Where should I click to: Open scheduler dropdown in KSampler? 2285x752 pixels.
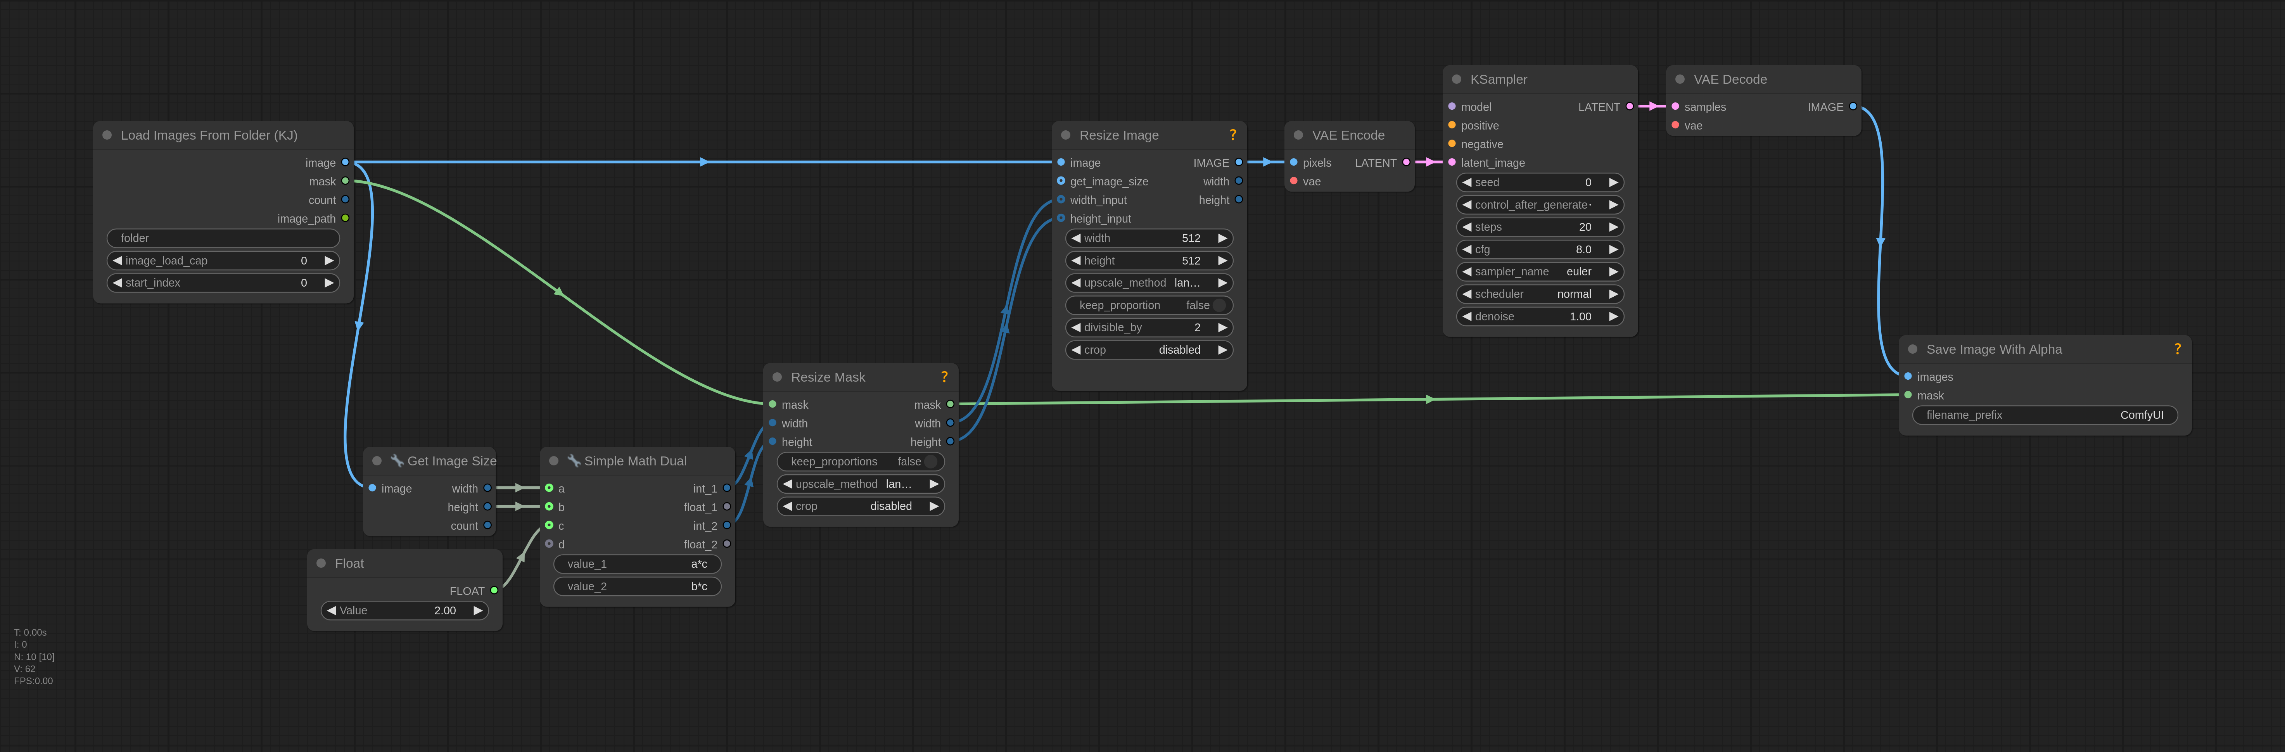(x=1540, y=294)
